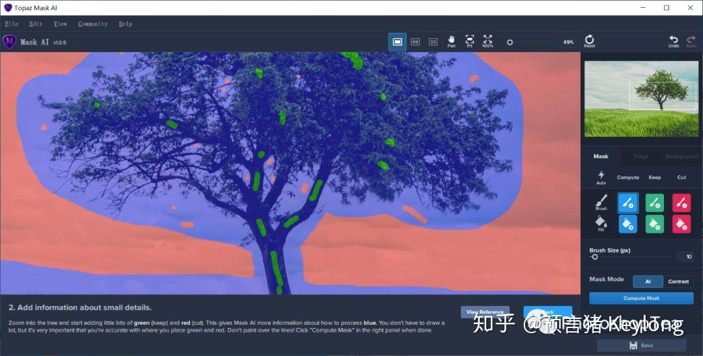Screen dimensions: 703x356
Task: Select the blue Compute brush tool
Action: point(627,202)
